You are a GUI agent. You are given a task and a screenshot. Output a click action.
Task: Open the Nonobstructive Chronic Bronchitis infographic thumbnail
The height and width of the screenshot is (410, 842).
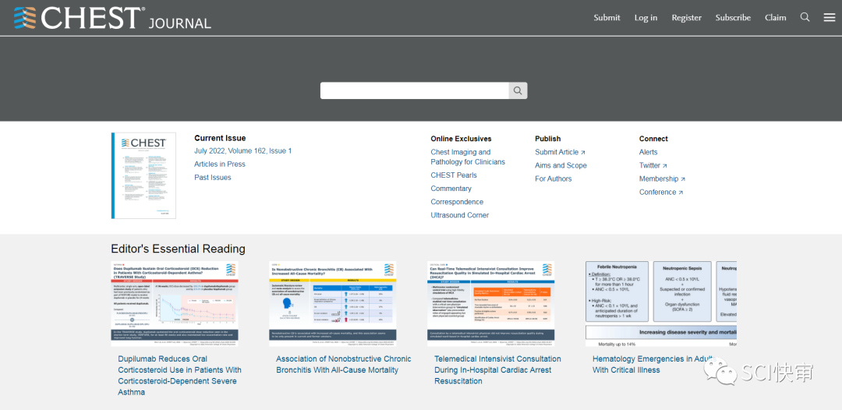(333, 304)
